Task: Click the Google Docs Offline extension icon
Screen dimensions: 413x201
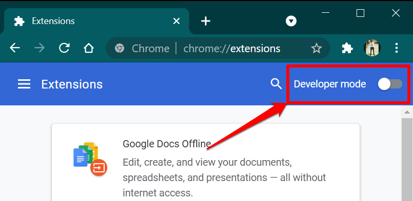Action: [x=90, y=159]
